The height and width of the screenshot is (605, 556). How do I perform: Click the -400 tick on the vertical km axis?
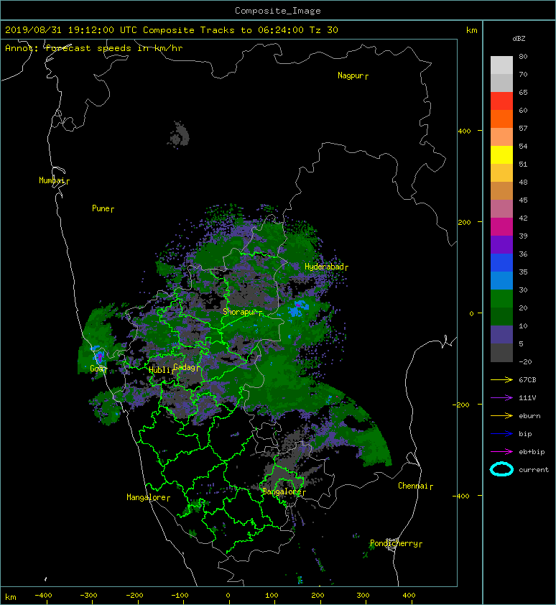(460, 497)
